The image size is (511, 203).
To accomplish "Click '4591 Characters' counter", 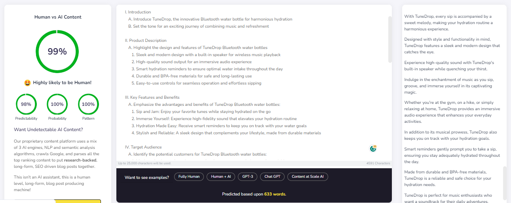I will tap(378, 163).
